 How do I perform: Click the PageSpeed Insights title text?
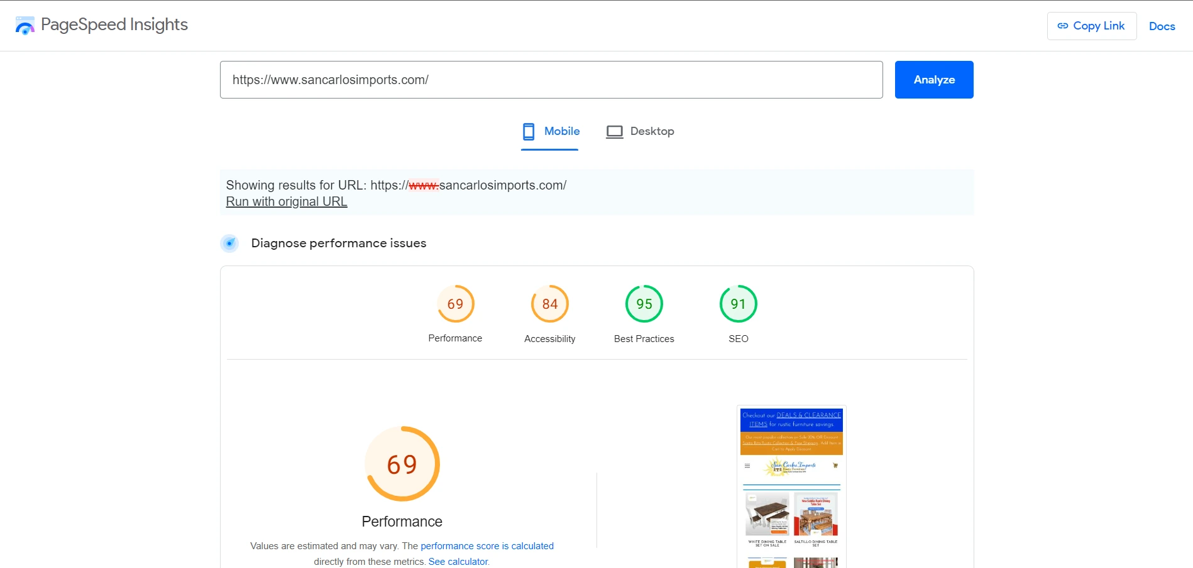pyautogui.click(x=114, y=24)
